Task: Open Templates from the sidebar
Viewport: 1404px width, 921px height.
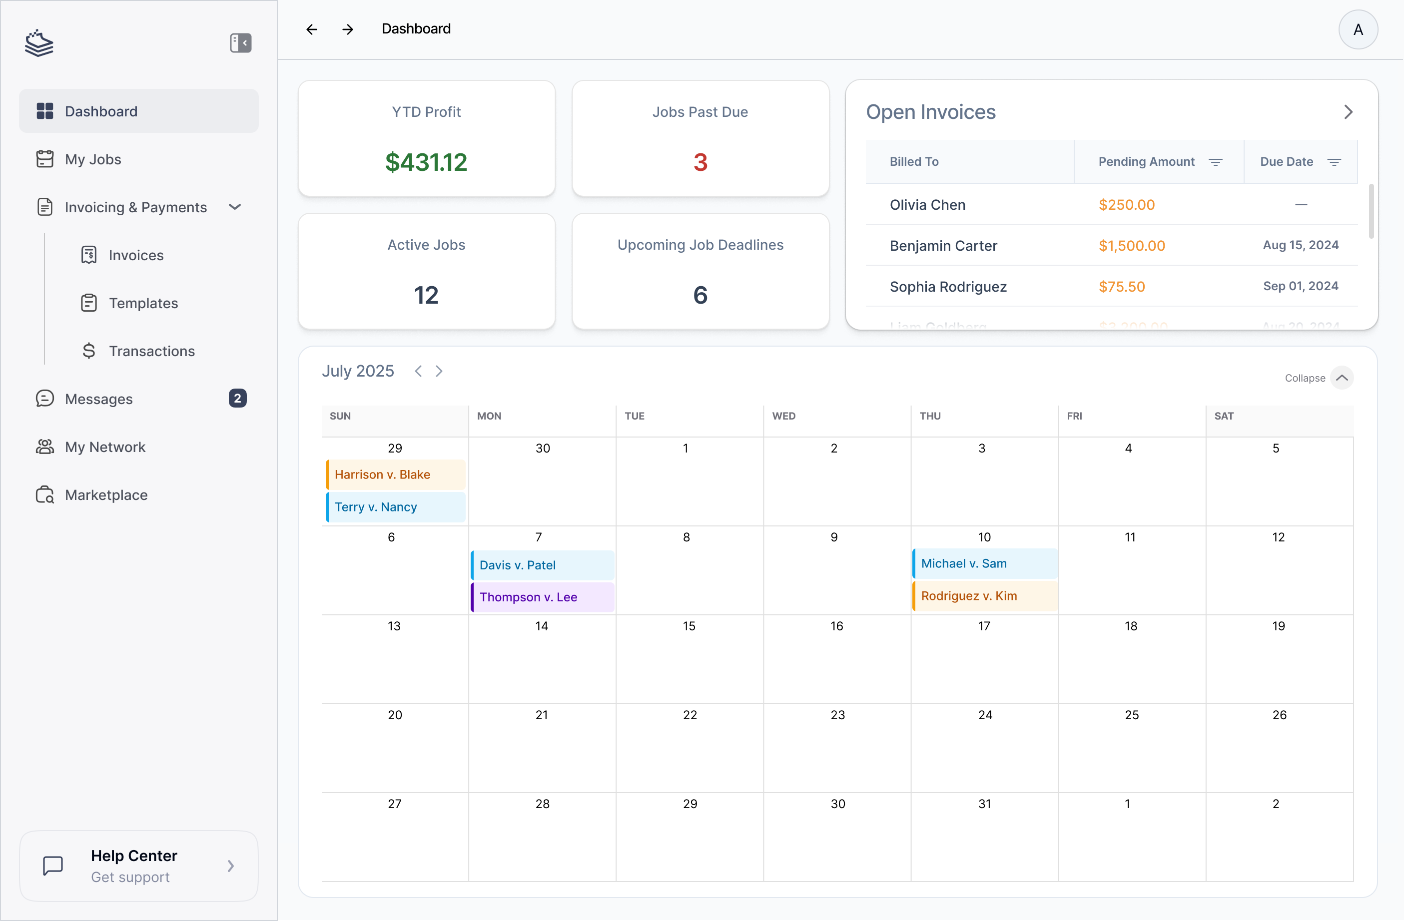Action: 143,303
